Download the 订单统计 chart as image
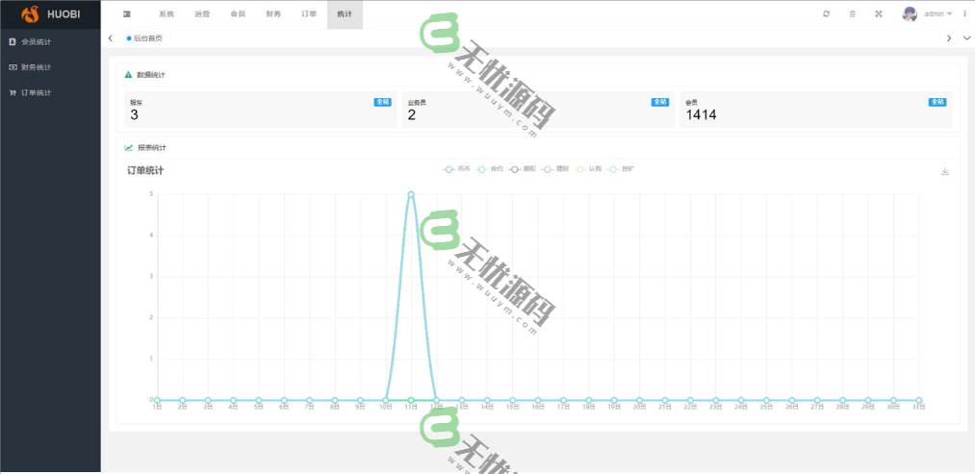Screen dimensions: 975x474 (945, 172)
